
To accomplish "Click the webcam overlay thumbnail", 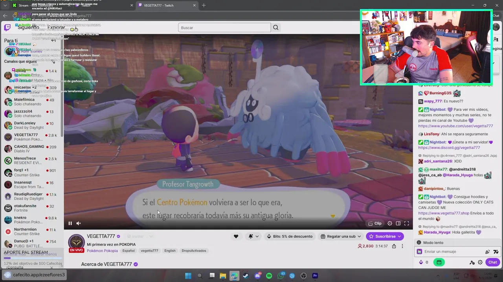I will (426, 47).
